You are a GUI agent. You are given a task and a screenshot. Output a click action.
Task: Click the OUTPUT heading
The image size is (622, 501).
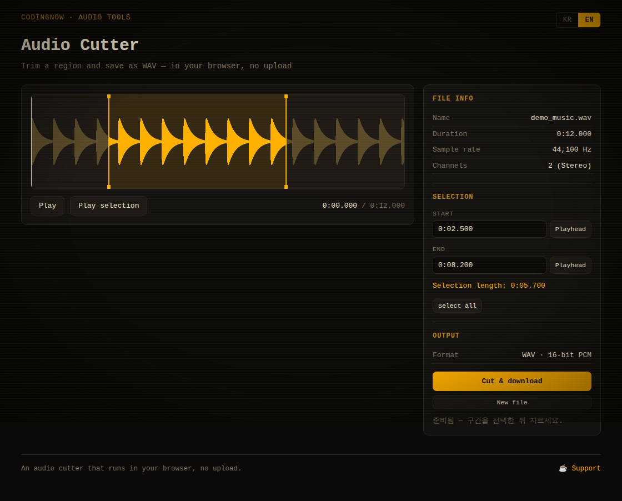pos(446,335)
